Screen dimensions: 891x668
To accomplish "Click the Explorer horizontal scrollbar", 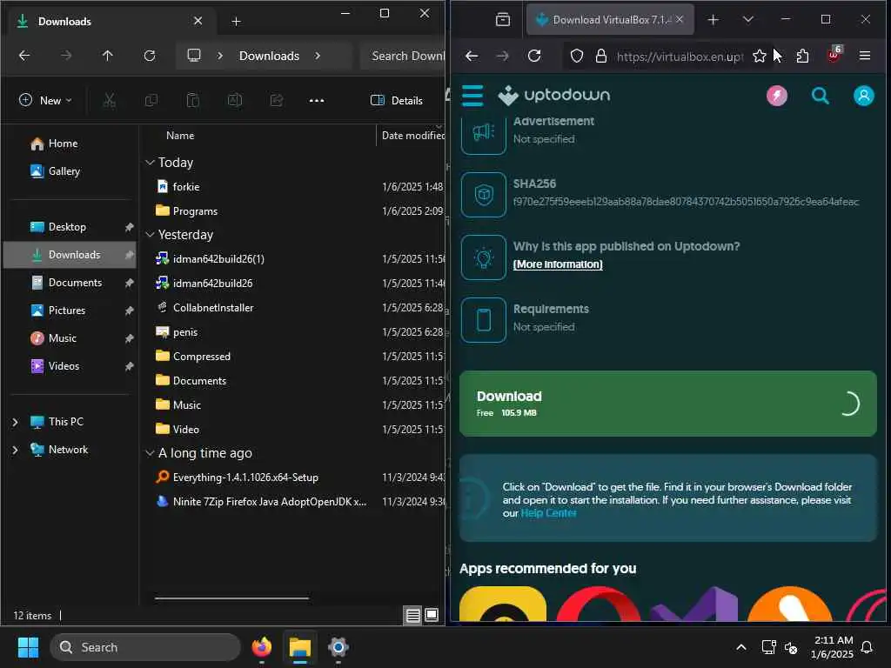I will click(x=231, y=598).
